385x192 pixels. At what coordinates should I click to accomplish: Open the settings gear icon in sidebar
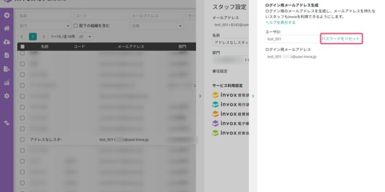click(x=7, y=96)
